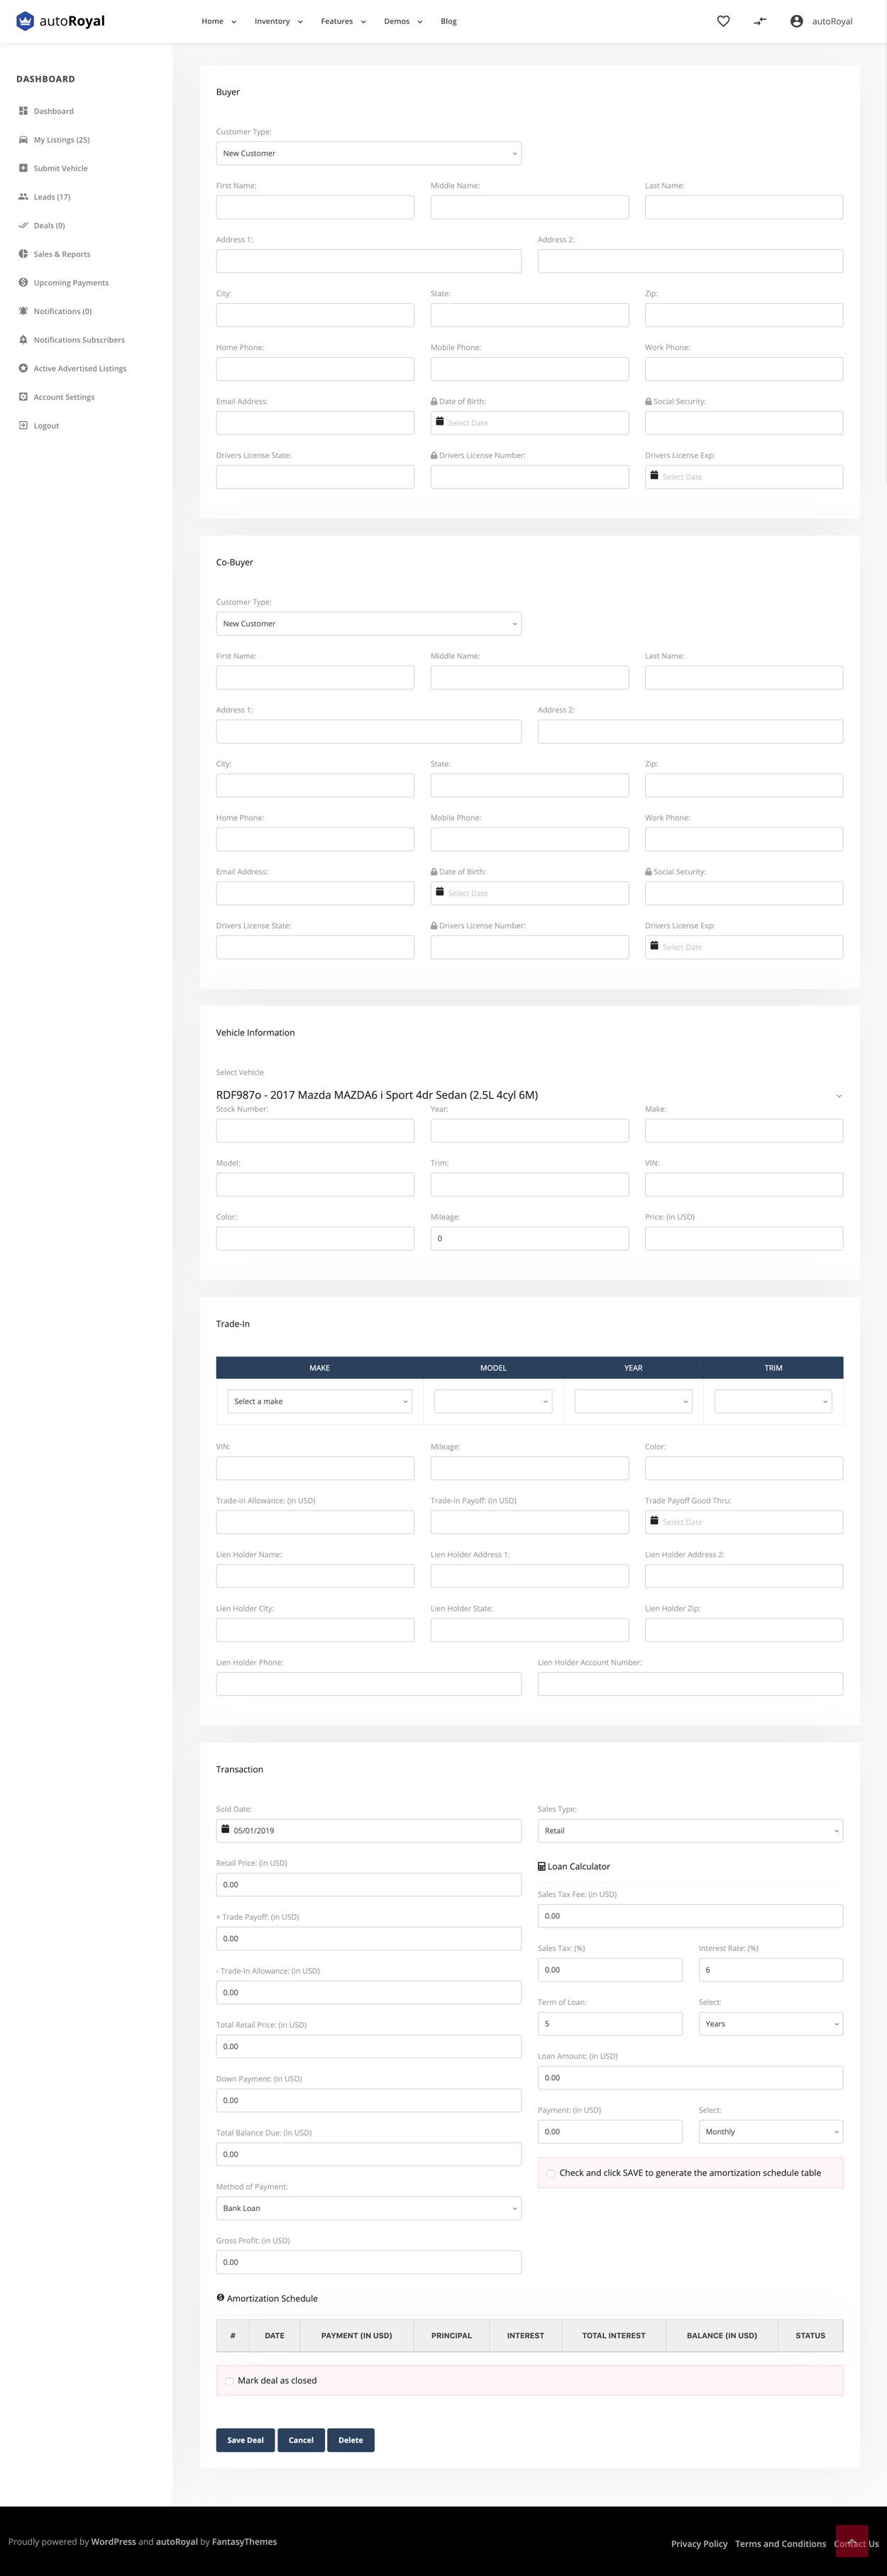Open the Trade-In Select a make dropdown
Screen dimensions: 887x2576
[x=319, y=1402]
